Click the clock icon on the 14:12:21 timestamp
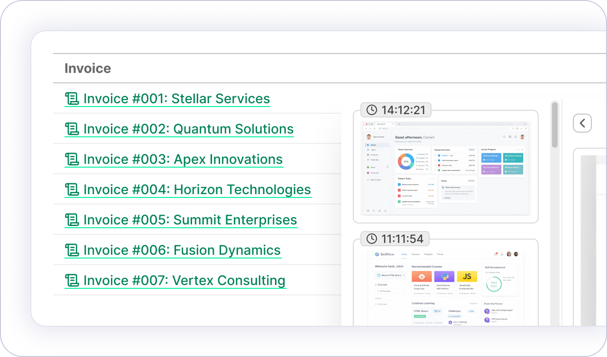 372,110
